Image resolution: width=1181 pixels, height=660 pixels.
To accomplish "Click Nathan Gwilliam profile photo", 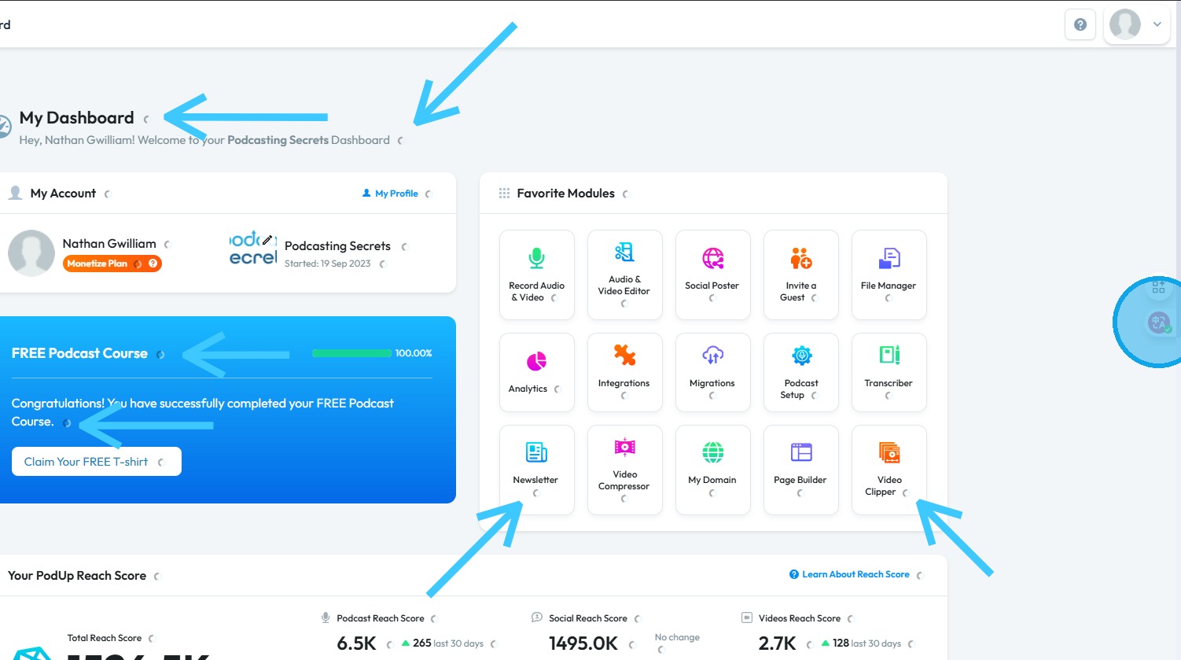I will 31,253.
